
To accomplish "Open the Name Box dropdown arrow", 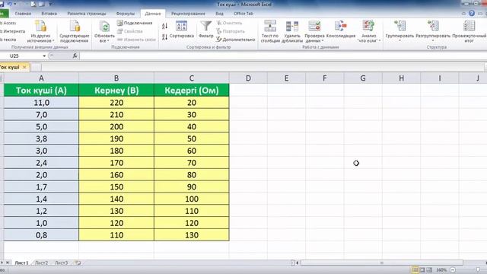I will (44, 56).
